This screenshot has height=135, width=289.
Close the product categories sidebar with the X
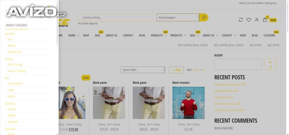pyautogui.click(x=49, y=7)
